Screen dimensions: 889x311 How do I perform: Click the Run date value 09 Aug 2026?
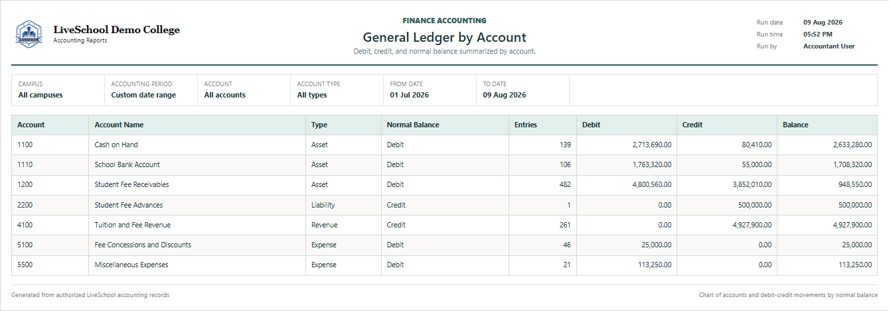(x=823, y=22)
